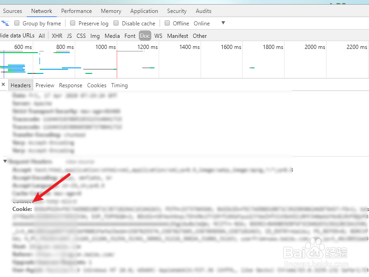Click the 1200 ms timeline marker
The image size is (369, 277).
pos(148,47)
